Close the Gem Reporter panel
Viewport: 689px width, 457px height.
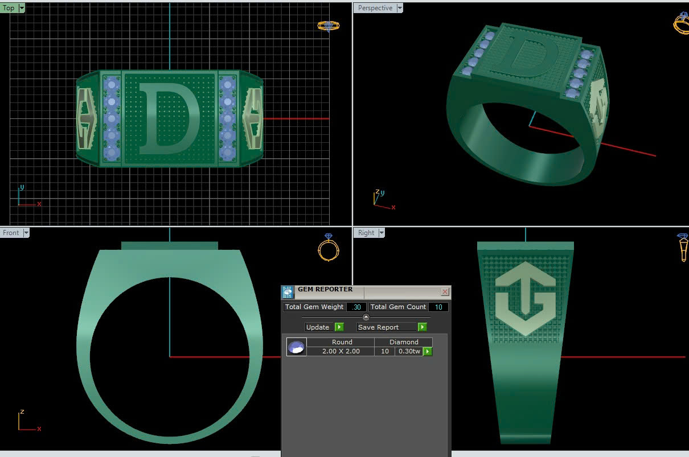445,292
